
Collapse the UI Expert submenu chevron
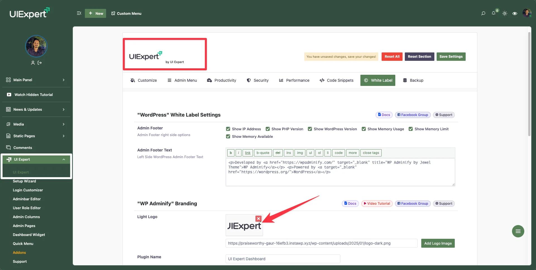click(64, 160)
